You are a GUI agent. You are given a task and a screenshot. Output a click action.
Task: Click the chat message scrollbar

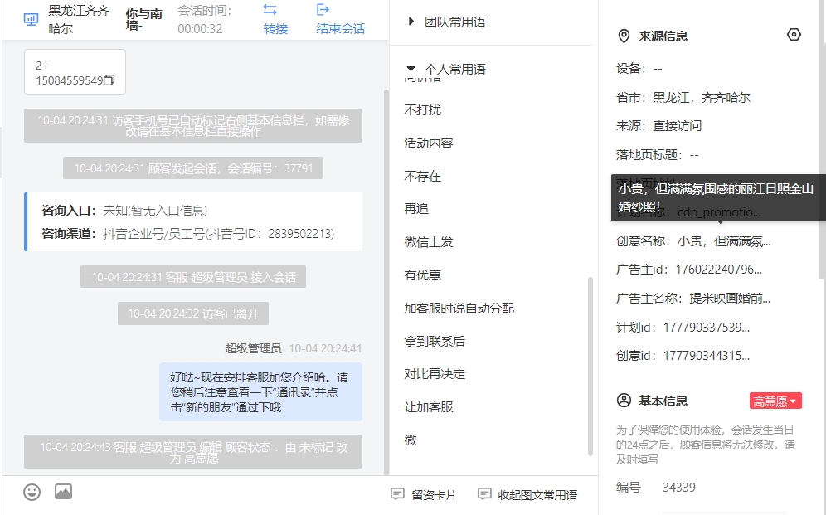click(386, 282)
